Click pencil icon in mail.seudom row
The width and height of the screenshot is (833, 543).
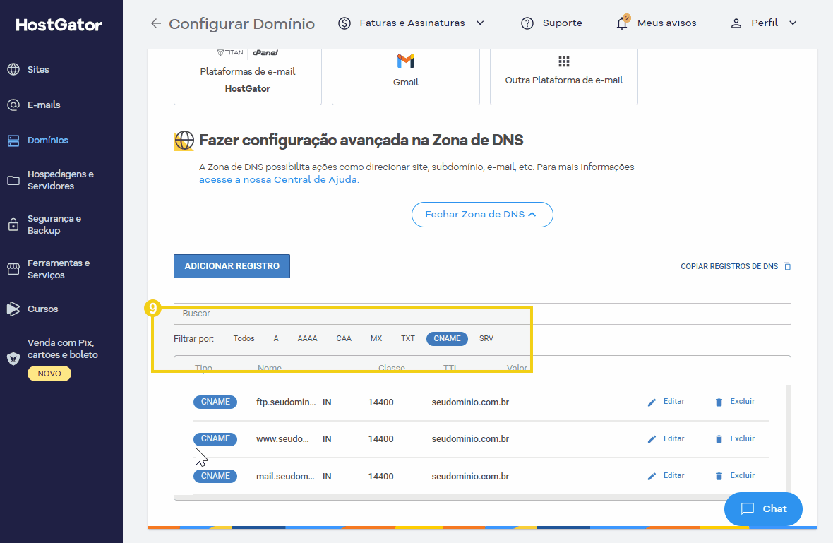652,476
